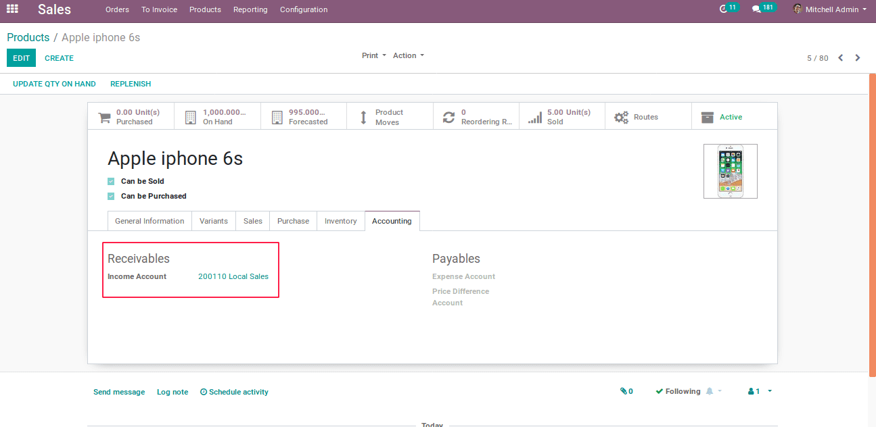Screen dimensions: 876x427
Task: Open the Products menu
Action: (x=205, y=9)
